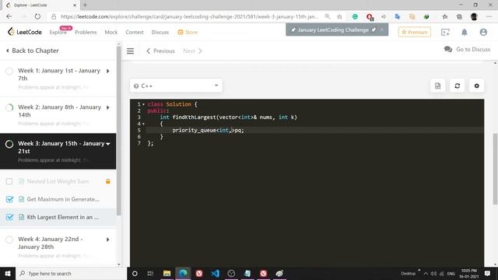The image size is (498, 280).
Task: Click the zoom magnifier icon in the address bar
Action: [328, 16]
